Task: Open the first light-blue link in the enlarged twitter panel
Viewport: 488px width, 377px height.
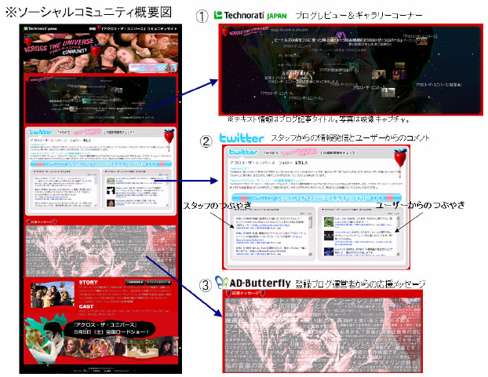Action: (239, 168)
